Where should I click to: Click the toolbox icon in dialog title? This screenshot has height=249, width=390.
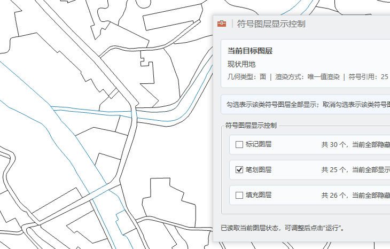pos(222,24)
